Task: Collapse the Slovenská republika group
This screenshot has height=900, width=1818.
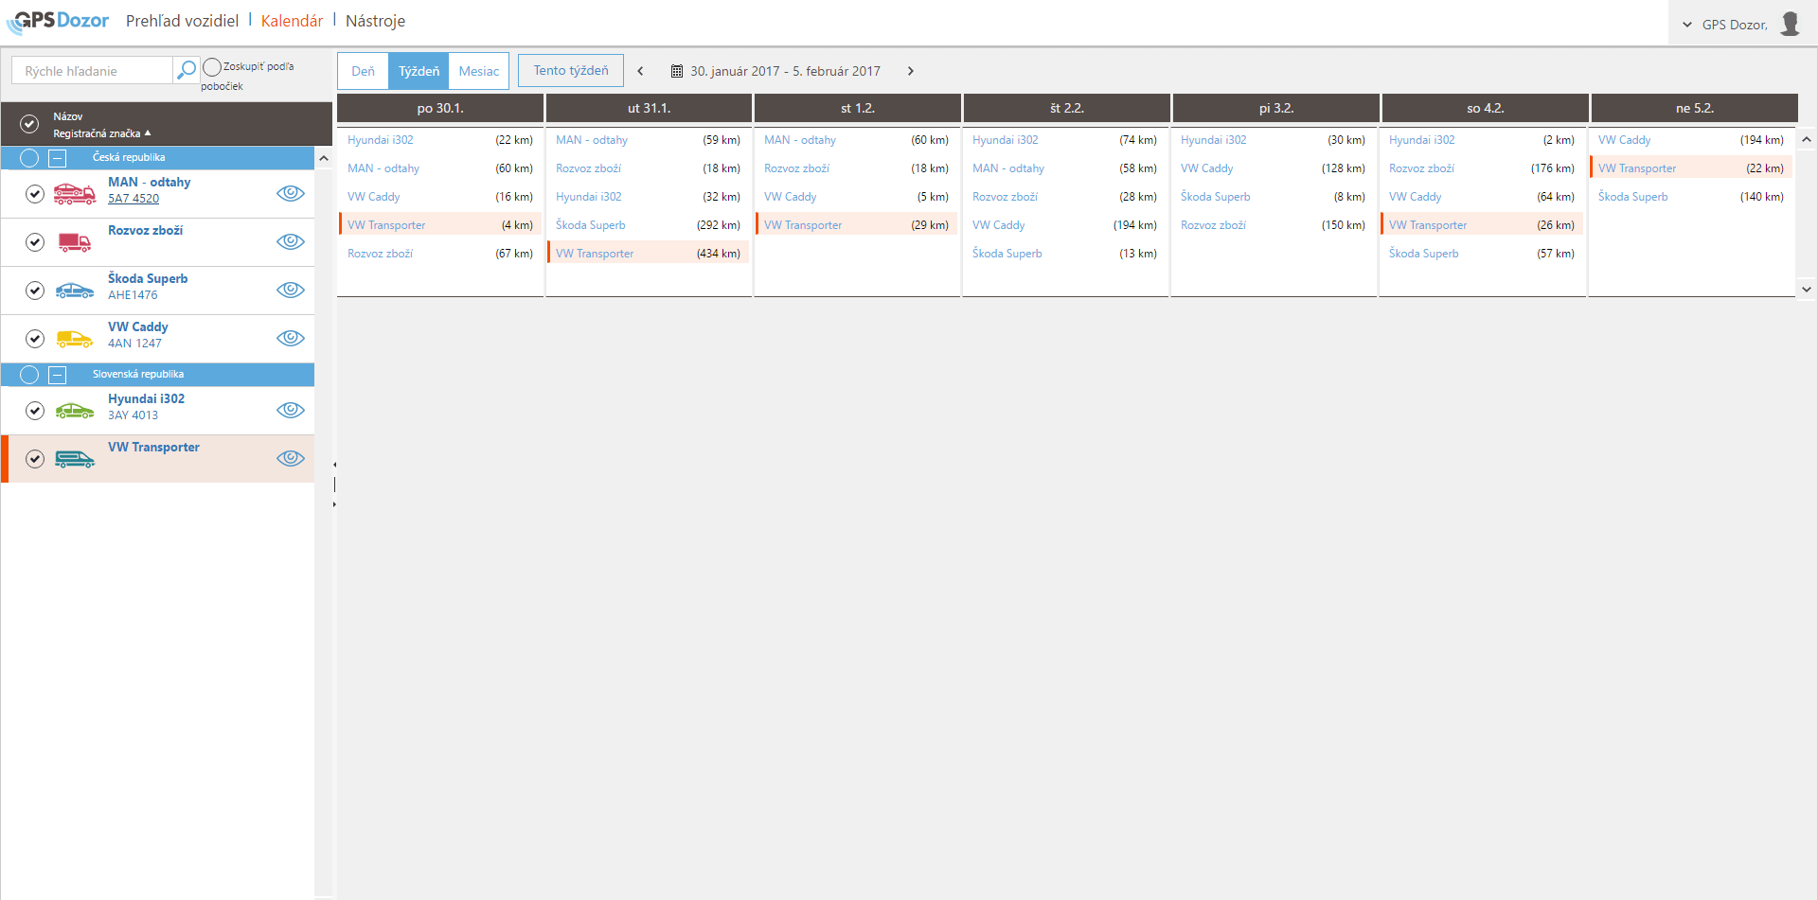Action: [x=58, y=375]
